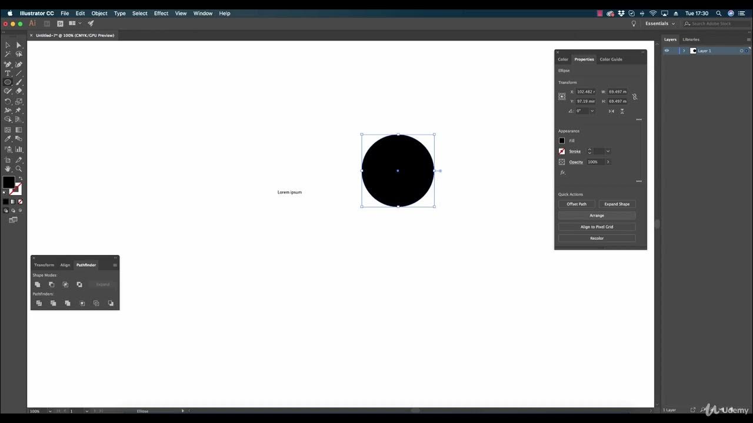753x423 pixels.
Task: Click Unite shape mode in Pathfinder
Action: coord(38,284)
